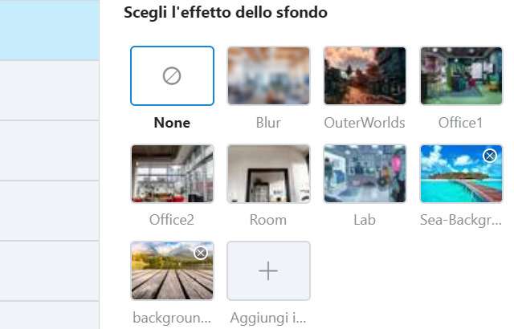Click the plus tile to add image
The width and height of the screenshot is (514, 329).
268,271
